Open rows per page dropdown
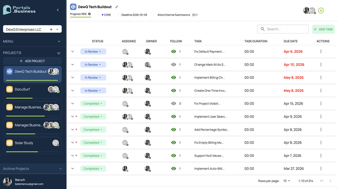 pos(287,181)
